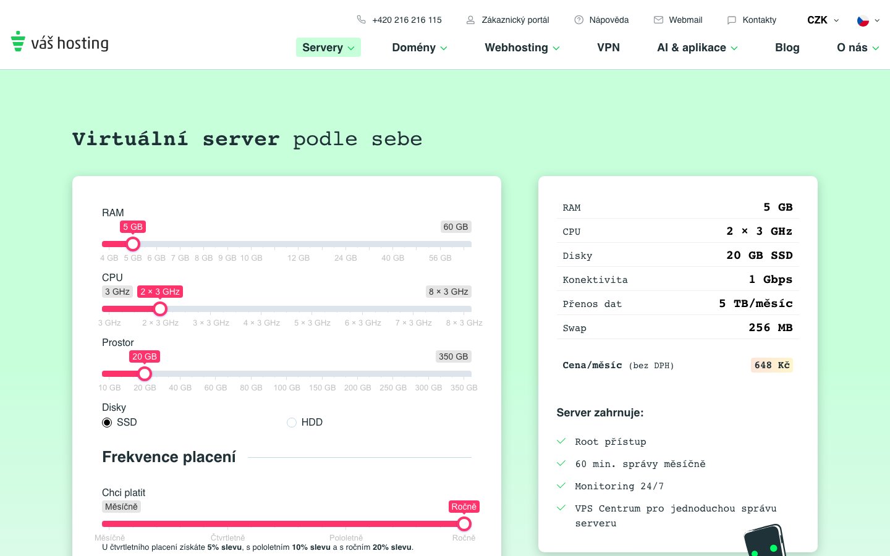890x556 pixels.
Task: Expand the AI & aplikace menu
Action: [697, 48]
